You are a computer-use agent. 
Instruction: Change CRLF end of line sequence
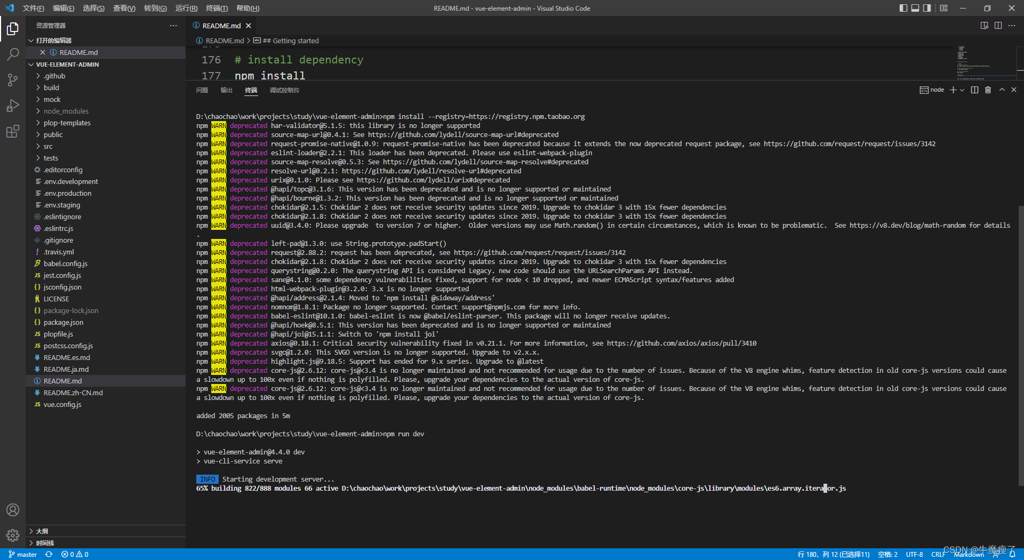click(938, 554)
